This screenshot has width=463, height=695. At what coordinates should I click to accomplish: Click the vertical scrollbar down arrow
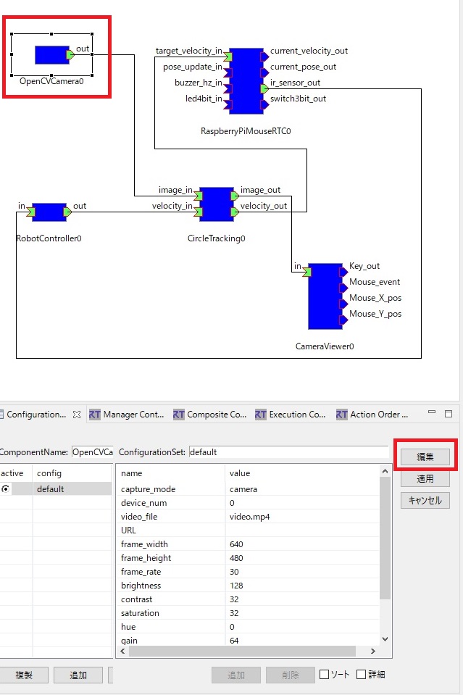point(385,639)
